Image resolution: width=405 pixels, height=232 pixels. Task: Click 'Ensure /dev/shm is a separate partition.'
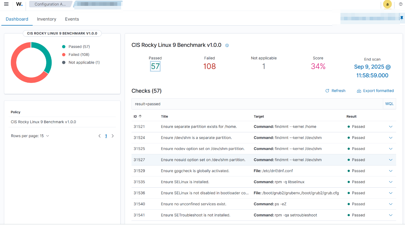coord(196,138)
